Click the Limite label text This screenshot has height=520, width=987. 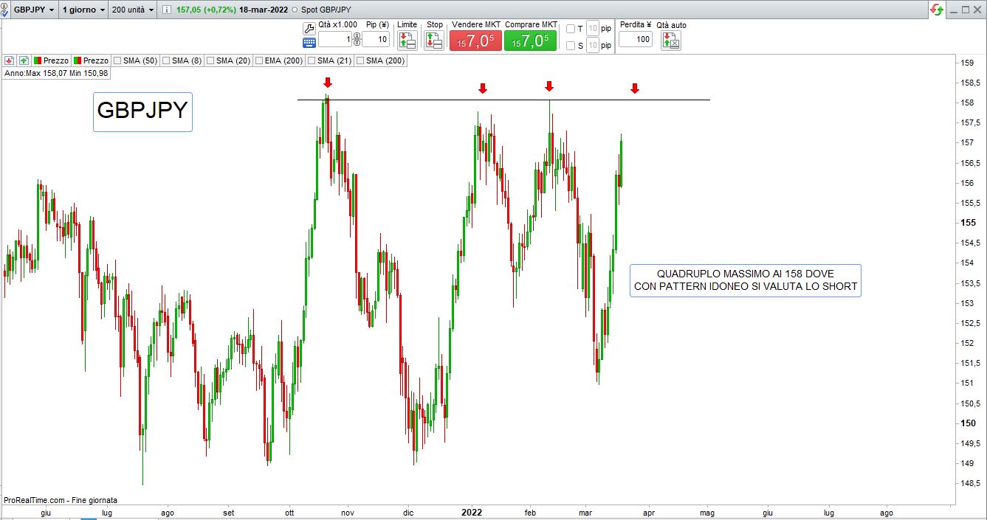tap(407, 25)
